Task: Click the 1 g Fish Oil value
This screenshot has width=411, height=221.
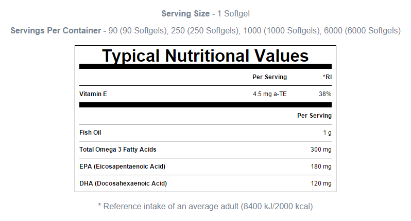Action: click(327, 133)
